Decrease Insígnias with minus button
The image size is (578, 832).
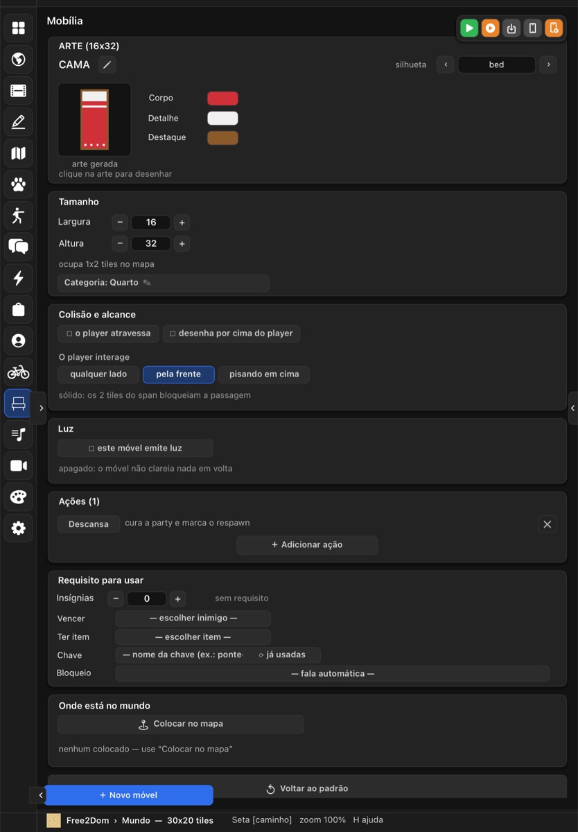(x=116, y=599)
